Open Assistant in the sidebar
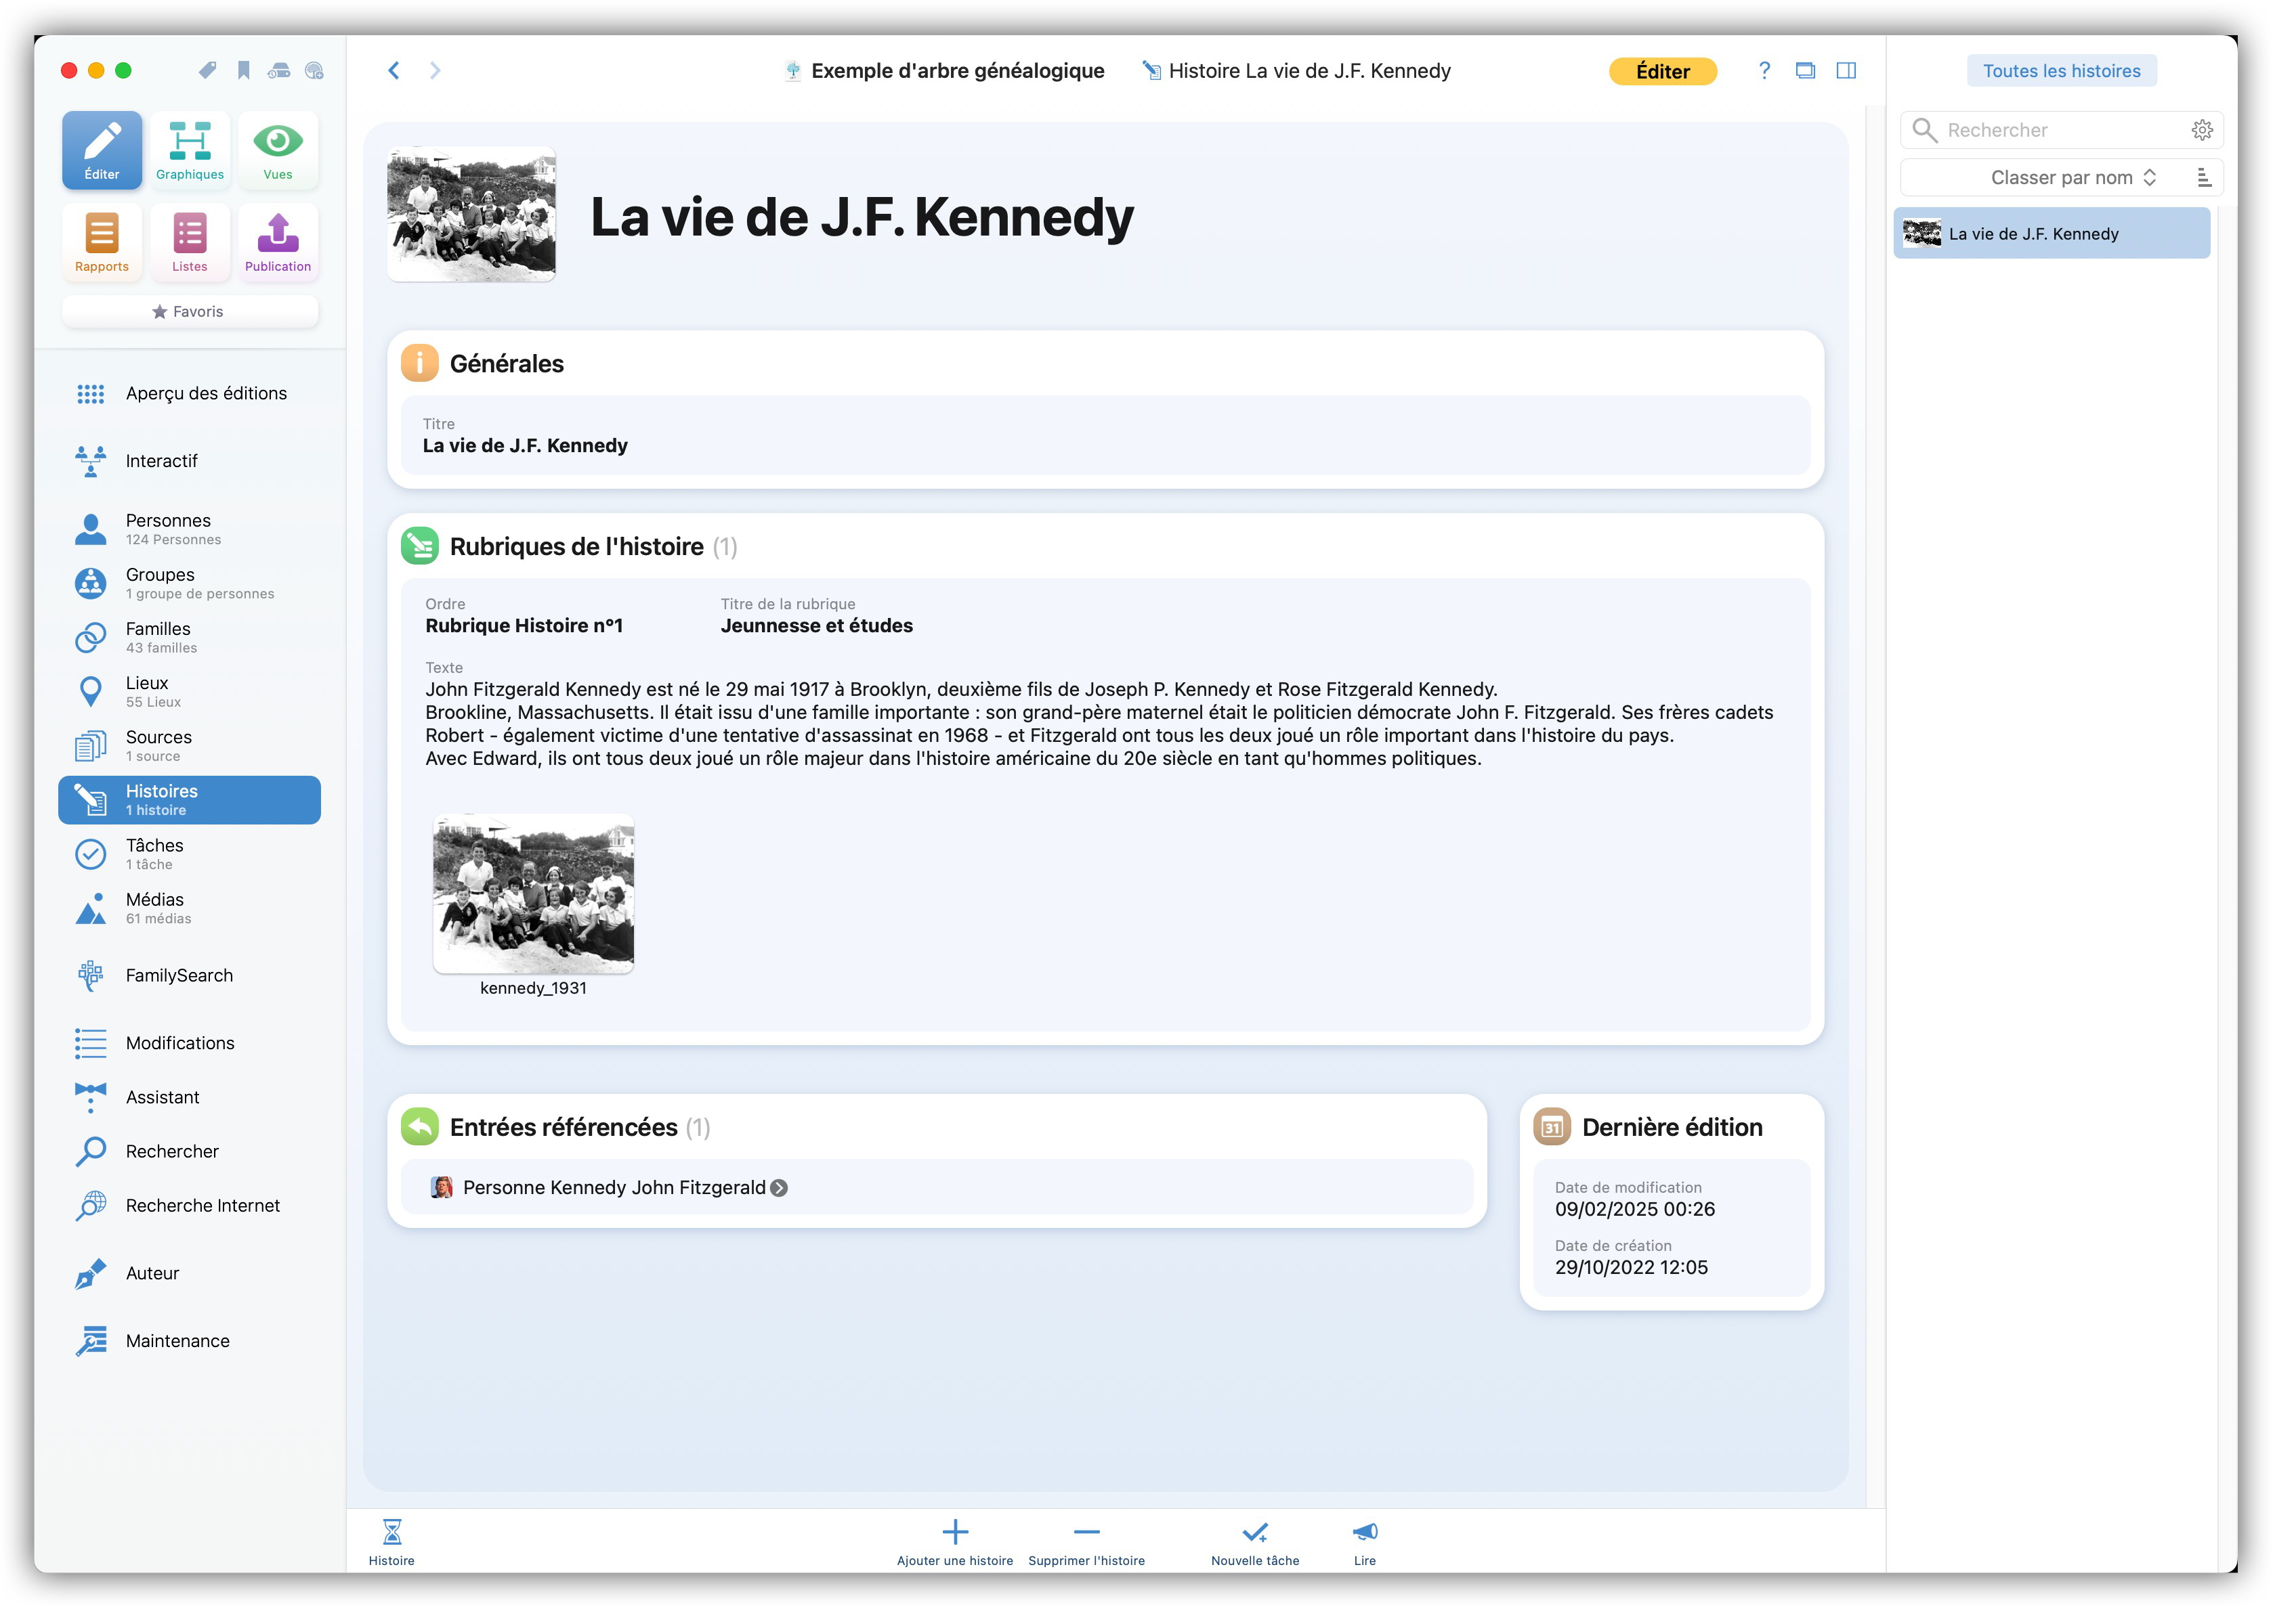2273x1607 pixels. tap(190, 1099)
